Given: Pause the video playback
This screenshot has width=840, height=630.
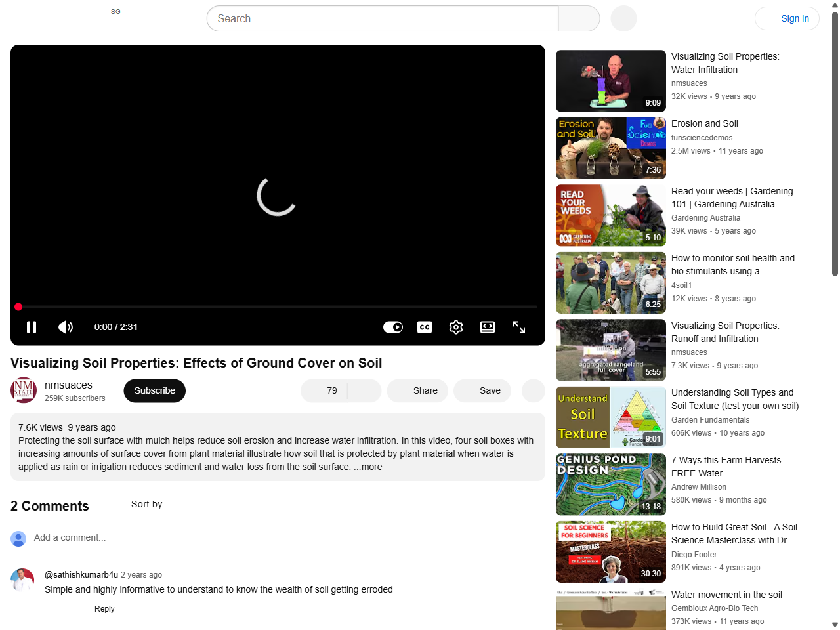Looking at the screenshot, I should point(31,327).
